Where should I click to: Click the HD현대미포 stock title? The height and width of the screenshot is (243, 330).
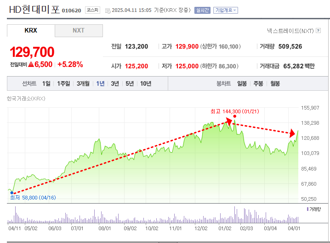click(34, 10)
